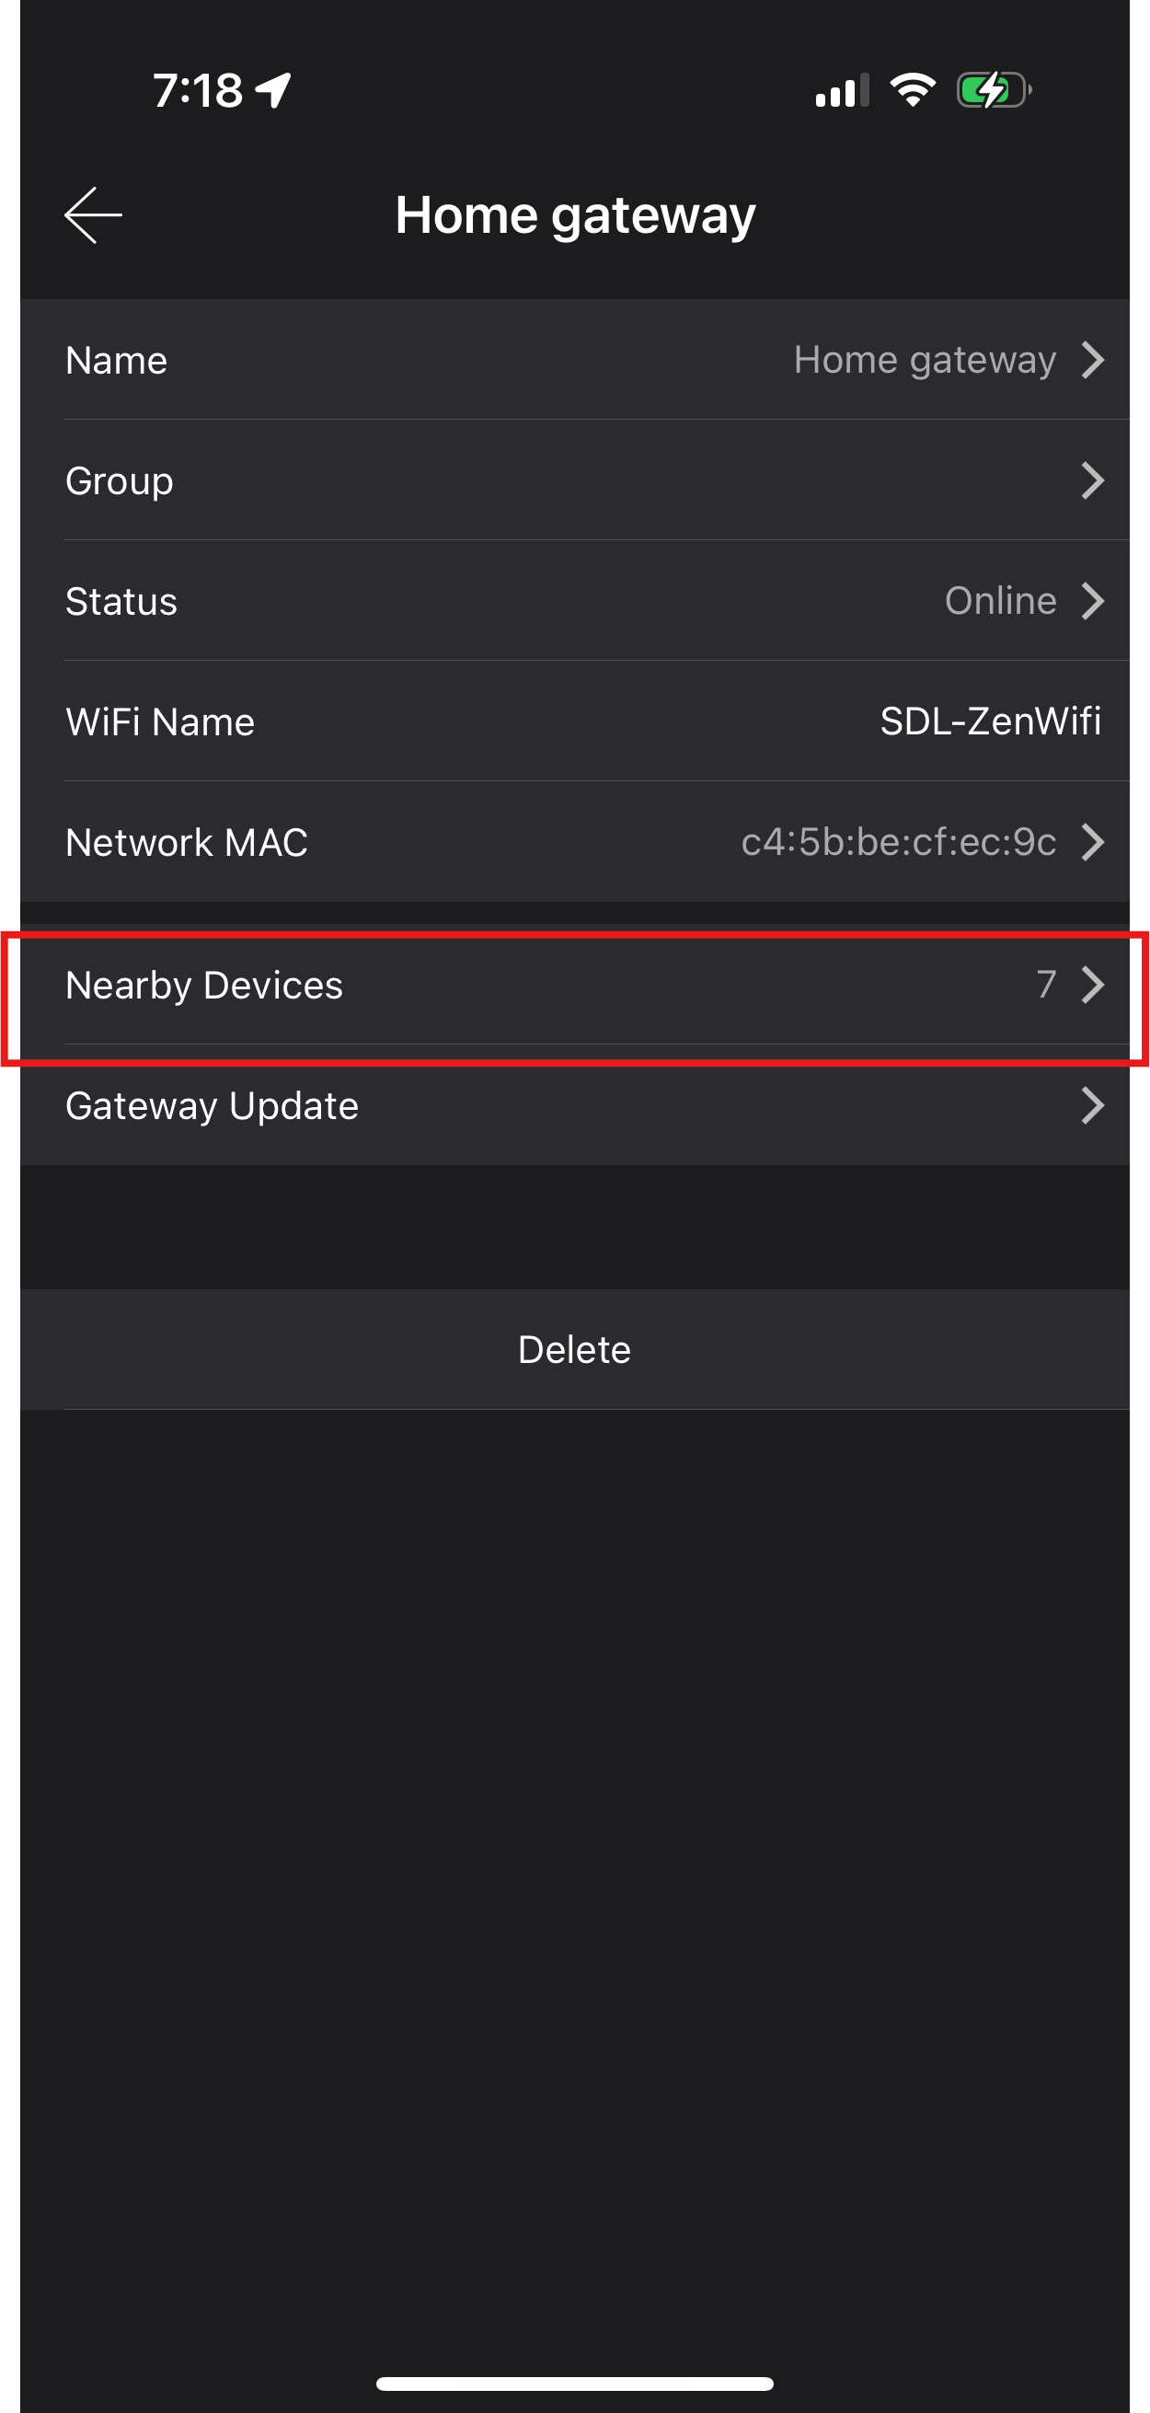Tap the location arrow in status bar

(x=273, y=91)
